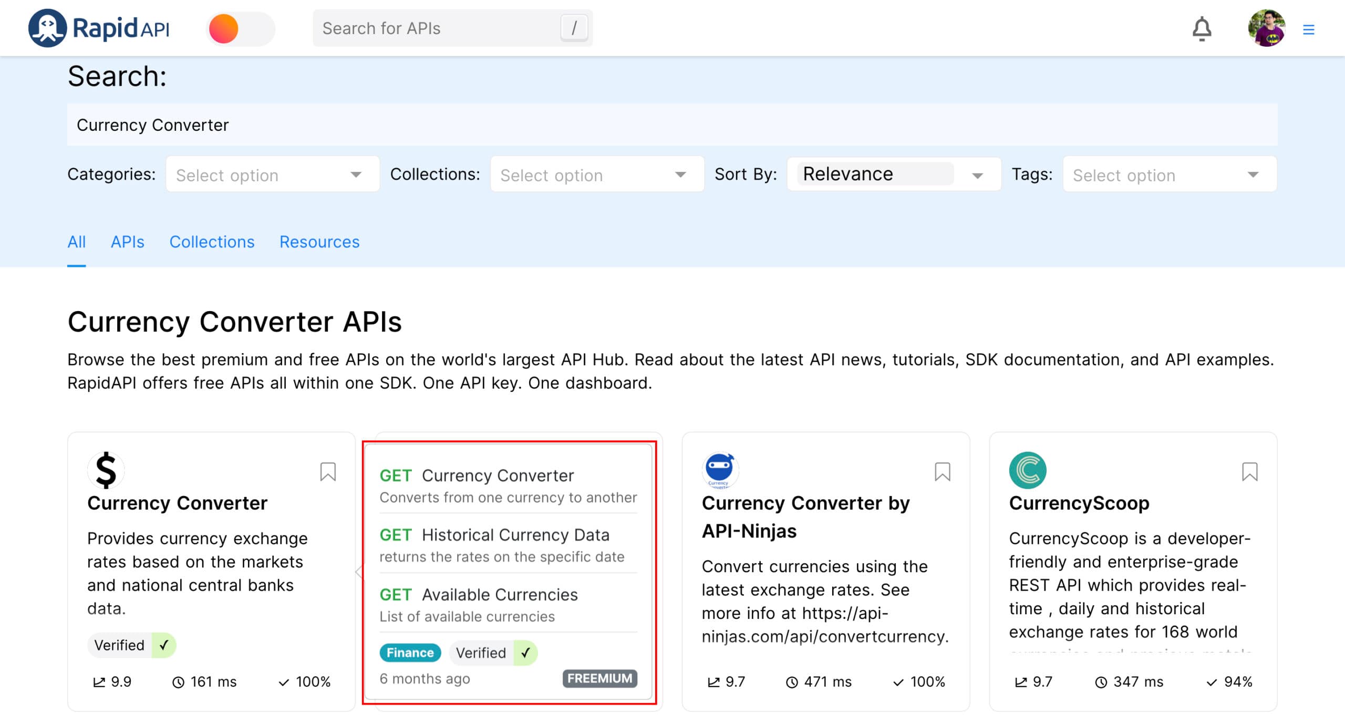Click the 9.7 score on API-Ninjas card

pos(726,681)
